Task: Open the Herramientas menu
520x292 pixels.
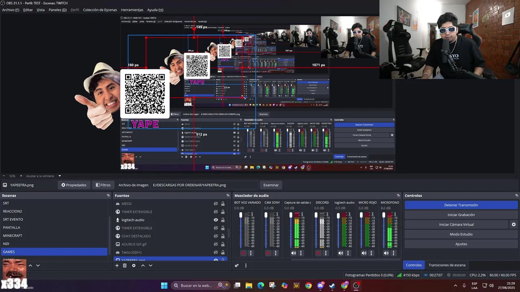Action: point(132,10)
